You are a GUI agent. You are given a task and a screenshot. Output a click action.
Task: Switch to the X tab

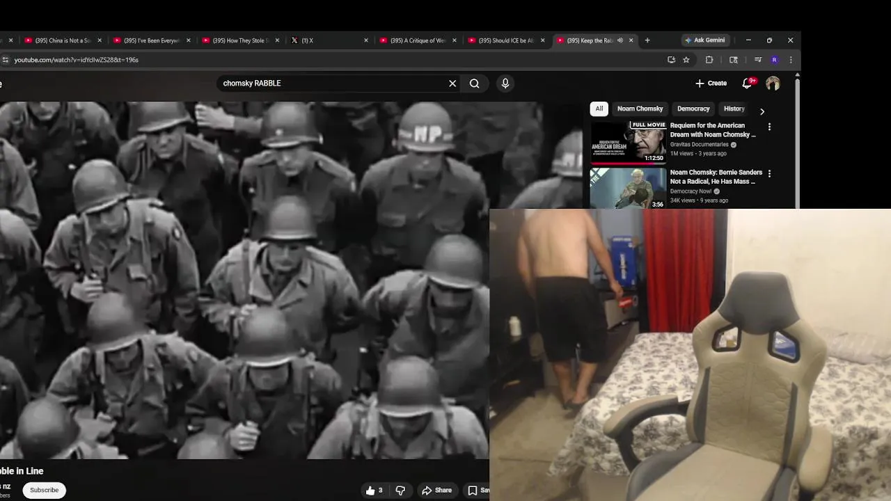tap(327, 40)
